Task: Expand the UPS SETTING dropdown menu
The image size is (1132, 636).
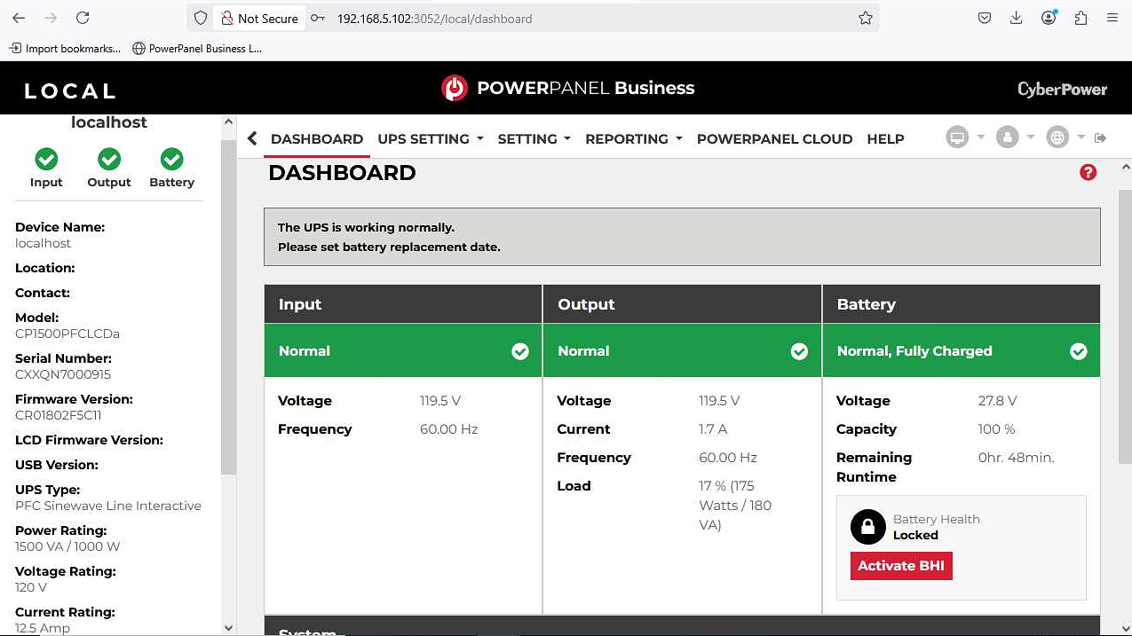Action: (431, 139)
